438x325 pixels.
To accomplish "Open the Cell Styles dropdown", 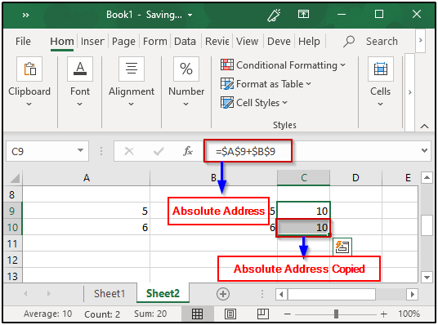I will pos(284,102).
